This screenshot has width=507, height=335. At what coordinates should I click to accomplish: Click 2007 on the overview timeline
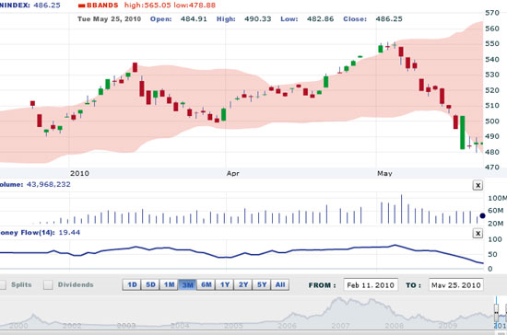pos(340,326)
